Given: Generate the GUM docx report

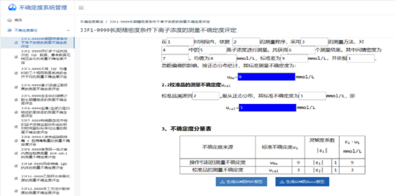Looking at the screenshot, I should pos(302,182).
